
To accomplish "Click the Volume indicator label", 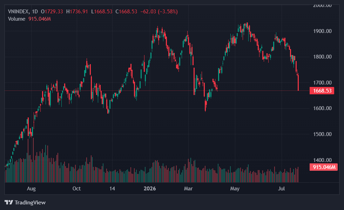I will (16, 19).
